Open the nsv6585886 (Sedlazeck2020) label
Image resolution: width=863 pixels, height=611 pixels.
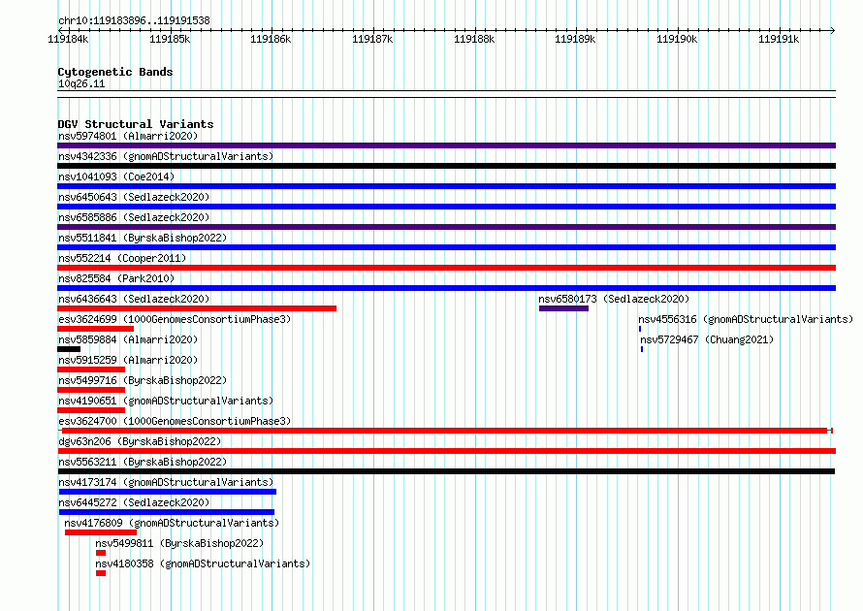pyautogui.click(x=134, y=217)
